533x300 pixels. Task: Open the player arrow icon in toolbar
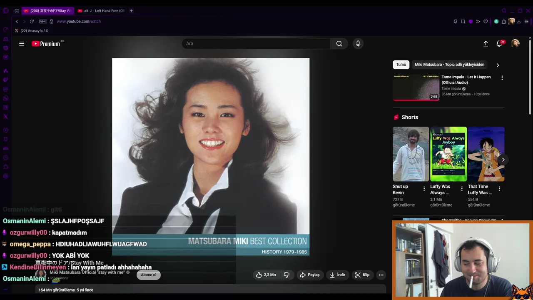coord(478,22)
